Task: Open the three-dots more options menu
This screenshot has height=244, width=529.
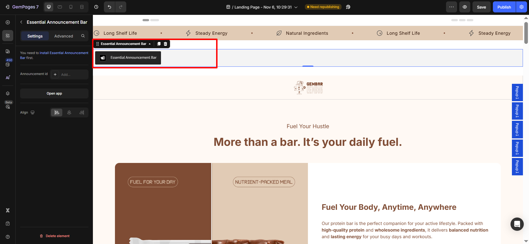Action: pos(452,7)
